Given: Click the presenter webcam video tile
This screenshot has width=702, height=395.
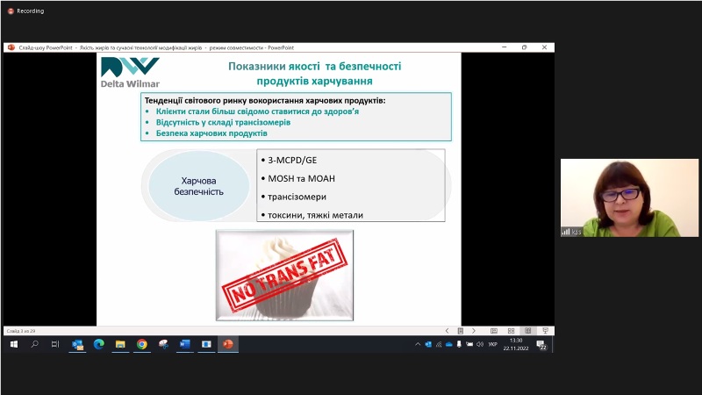Looking at the screenshot, I should pyautogui.click(x=629, y=197).
